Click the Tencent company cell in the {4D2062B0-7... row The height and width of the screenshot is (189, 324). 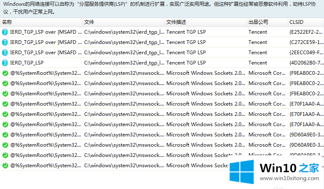coord(257,63)
